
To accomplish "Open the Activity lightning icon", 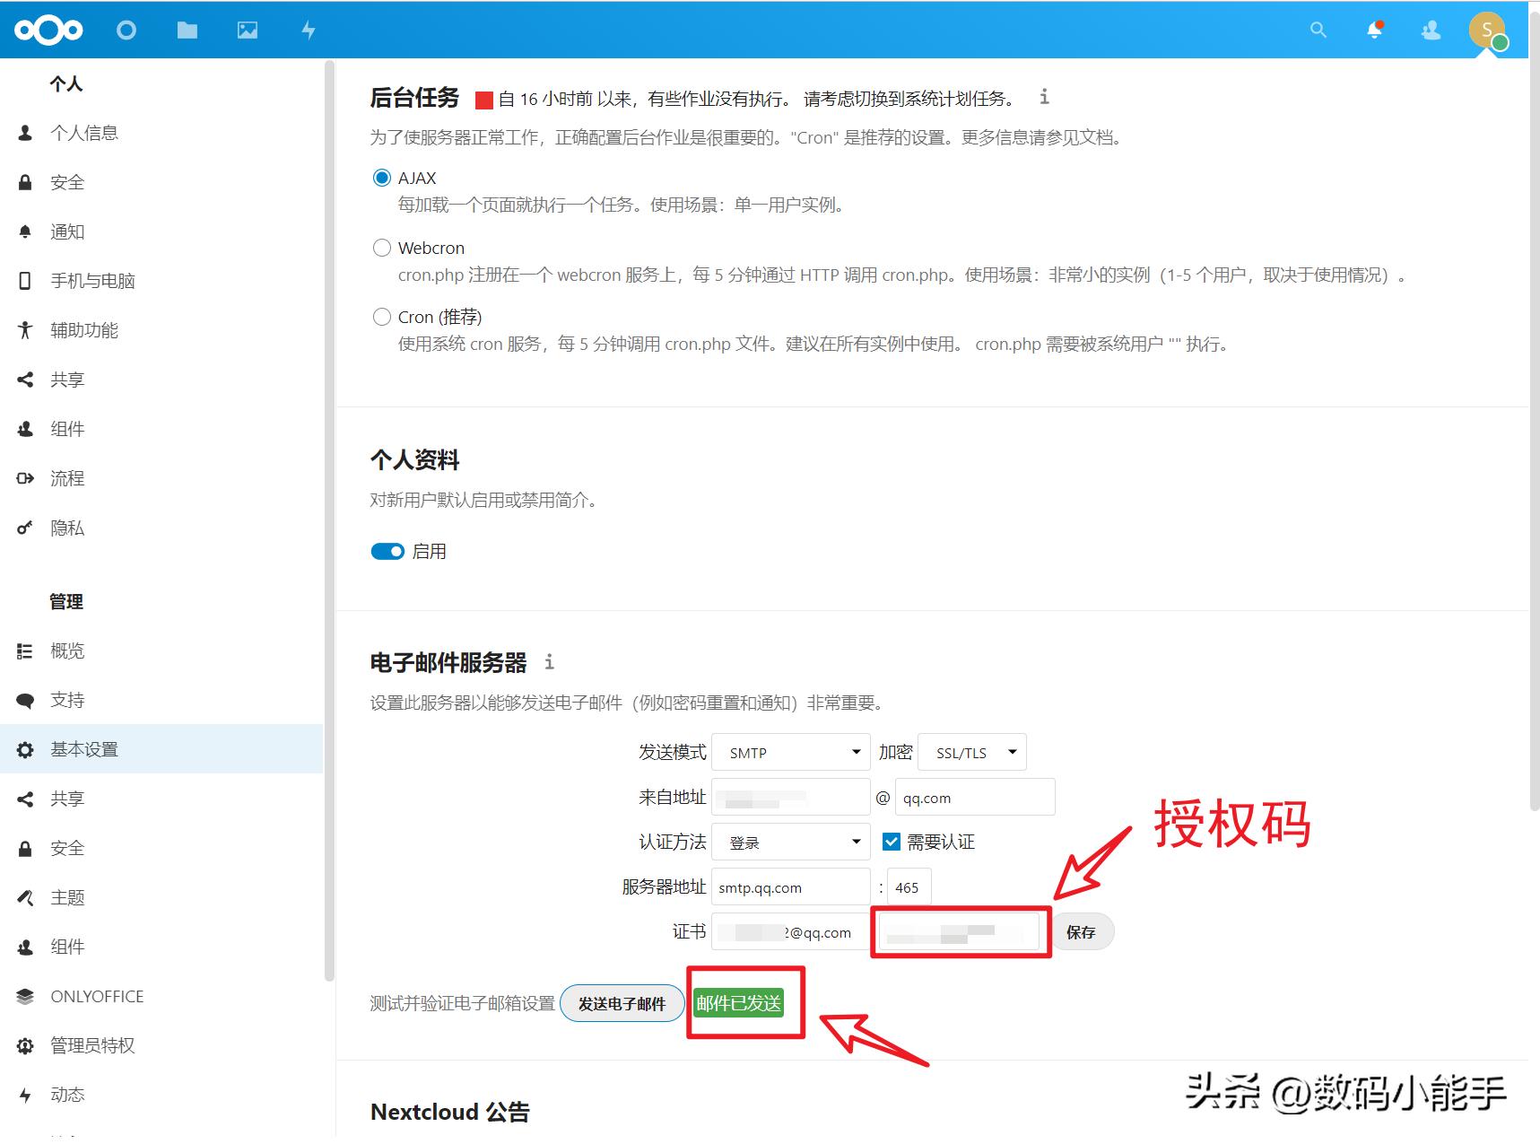I will (308, 30).
